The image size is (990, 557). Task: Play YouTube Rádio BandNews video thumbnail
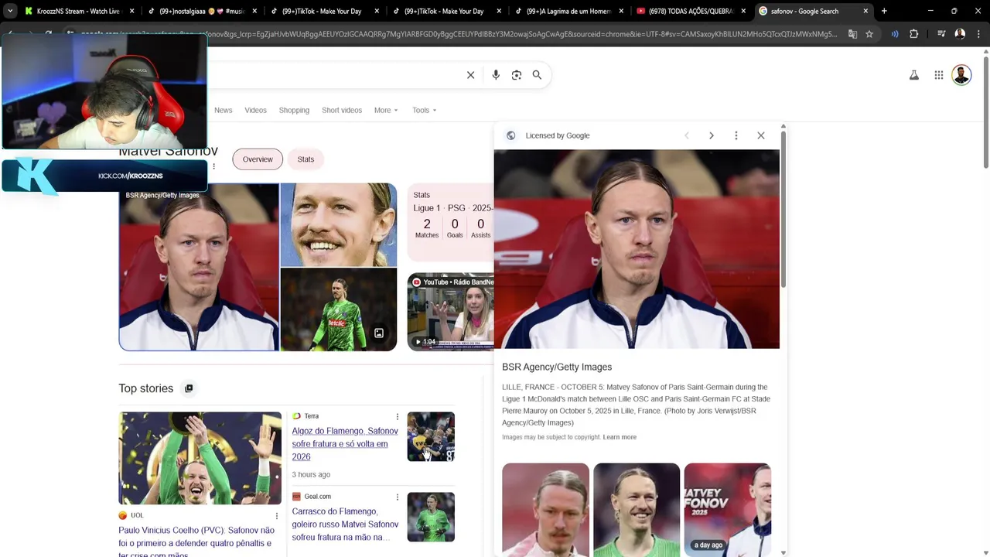click(451, 312)
